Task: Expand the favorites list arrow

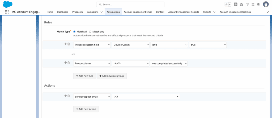Action: click(230, 5)
